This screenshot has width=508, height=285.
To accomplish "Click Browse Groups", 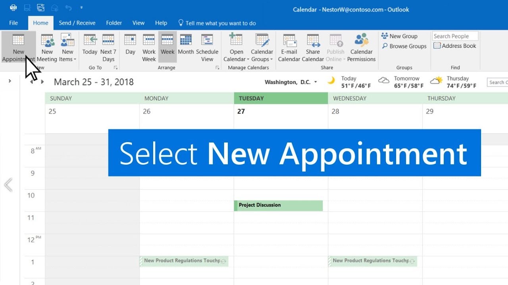I will tap(404, 46).
